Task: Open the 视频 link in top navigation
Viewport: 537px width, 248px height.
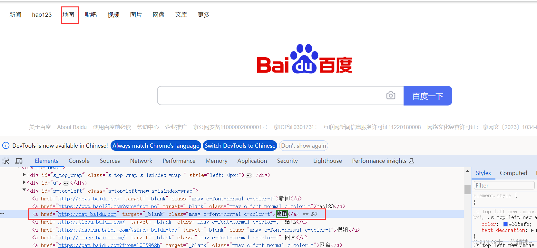Action: 113,15
